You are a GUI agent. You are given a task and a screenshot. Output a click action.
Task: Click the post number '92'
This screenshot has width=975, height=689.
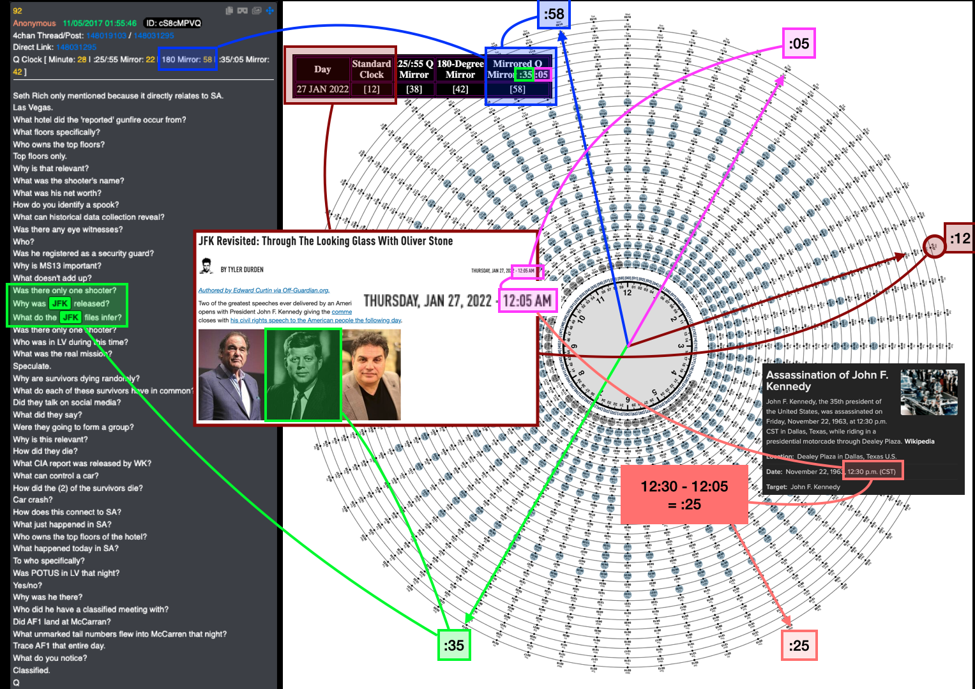point(17,11)
